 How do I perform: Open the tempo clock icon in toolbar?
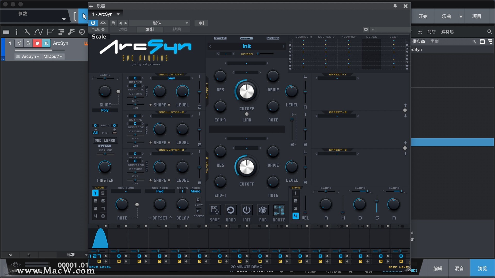[82, 32]
